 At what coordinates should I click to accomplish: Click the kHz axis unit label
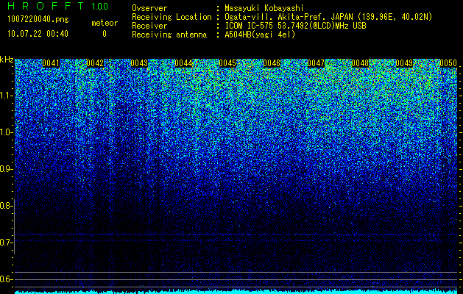pos(7,60)
